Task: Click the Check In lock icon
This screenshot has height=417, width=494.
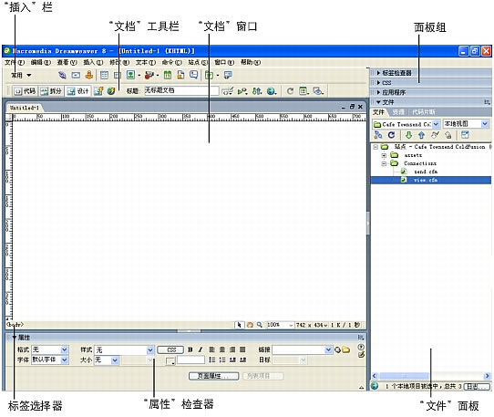Action: pyautogui.click(x=448, y=135)
